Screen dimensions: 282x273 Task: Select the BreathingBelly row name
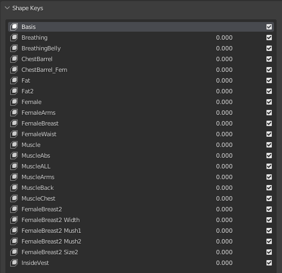[41, 49]
